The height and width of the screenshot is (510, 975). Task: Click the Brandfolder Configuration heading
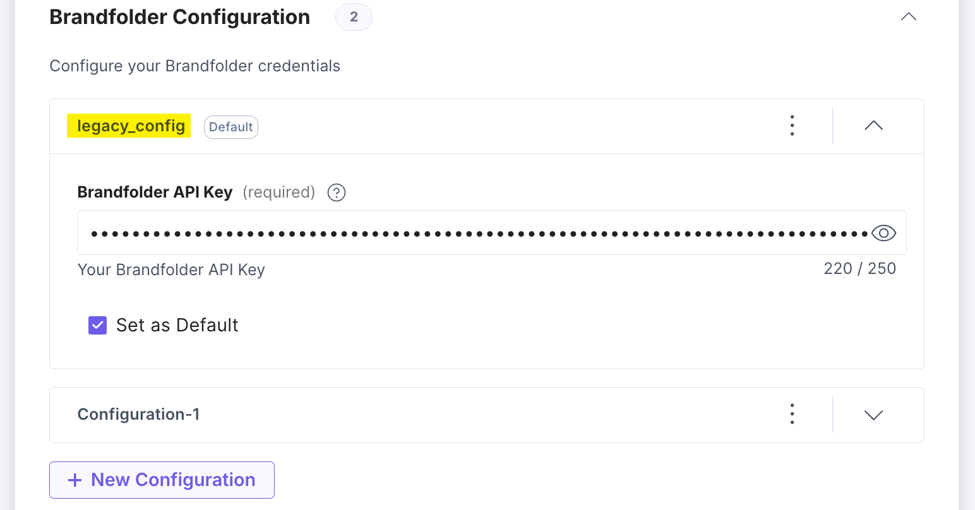[x=179, y=17]
